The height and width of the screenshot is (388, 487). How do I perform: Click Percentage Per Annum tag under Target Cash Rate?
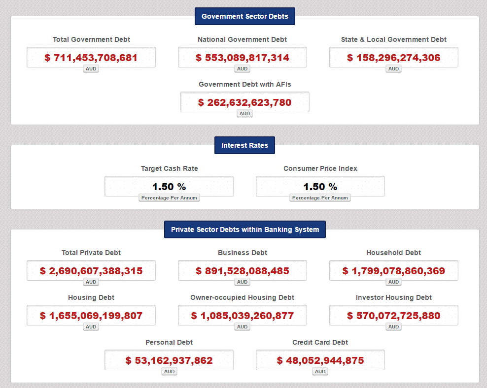click(169, 198)
